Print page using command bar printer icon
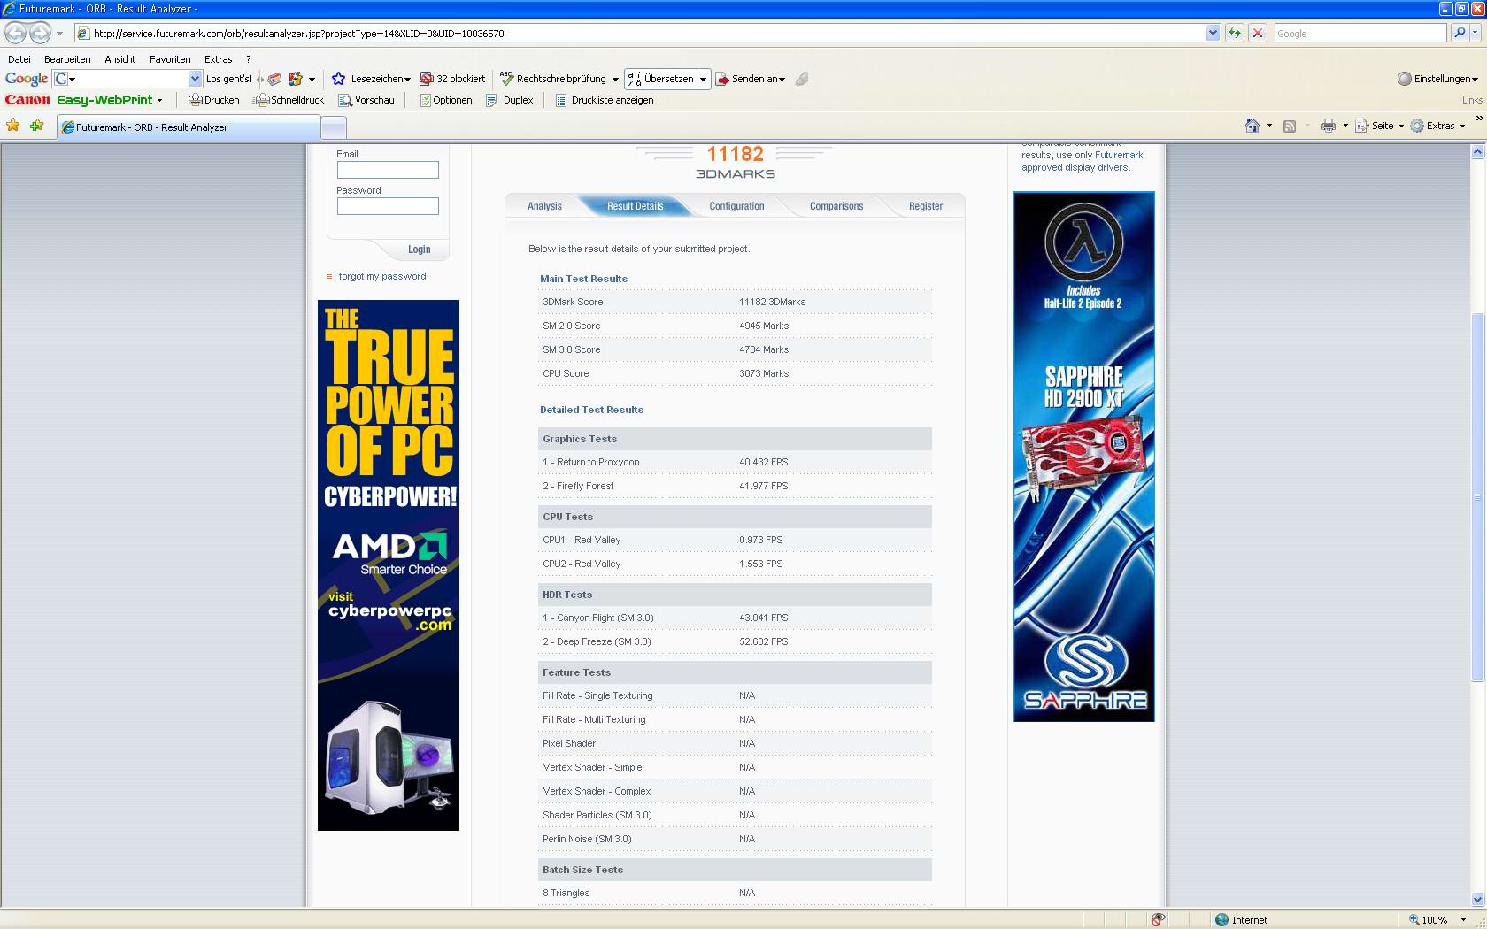 1328,126
